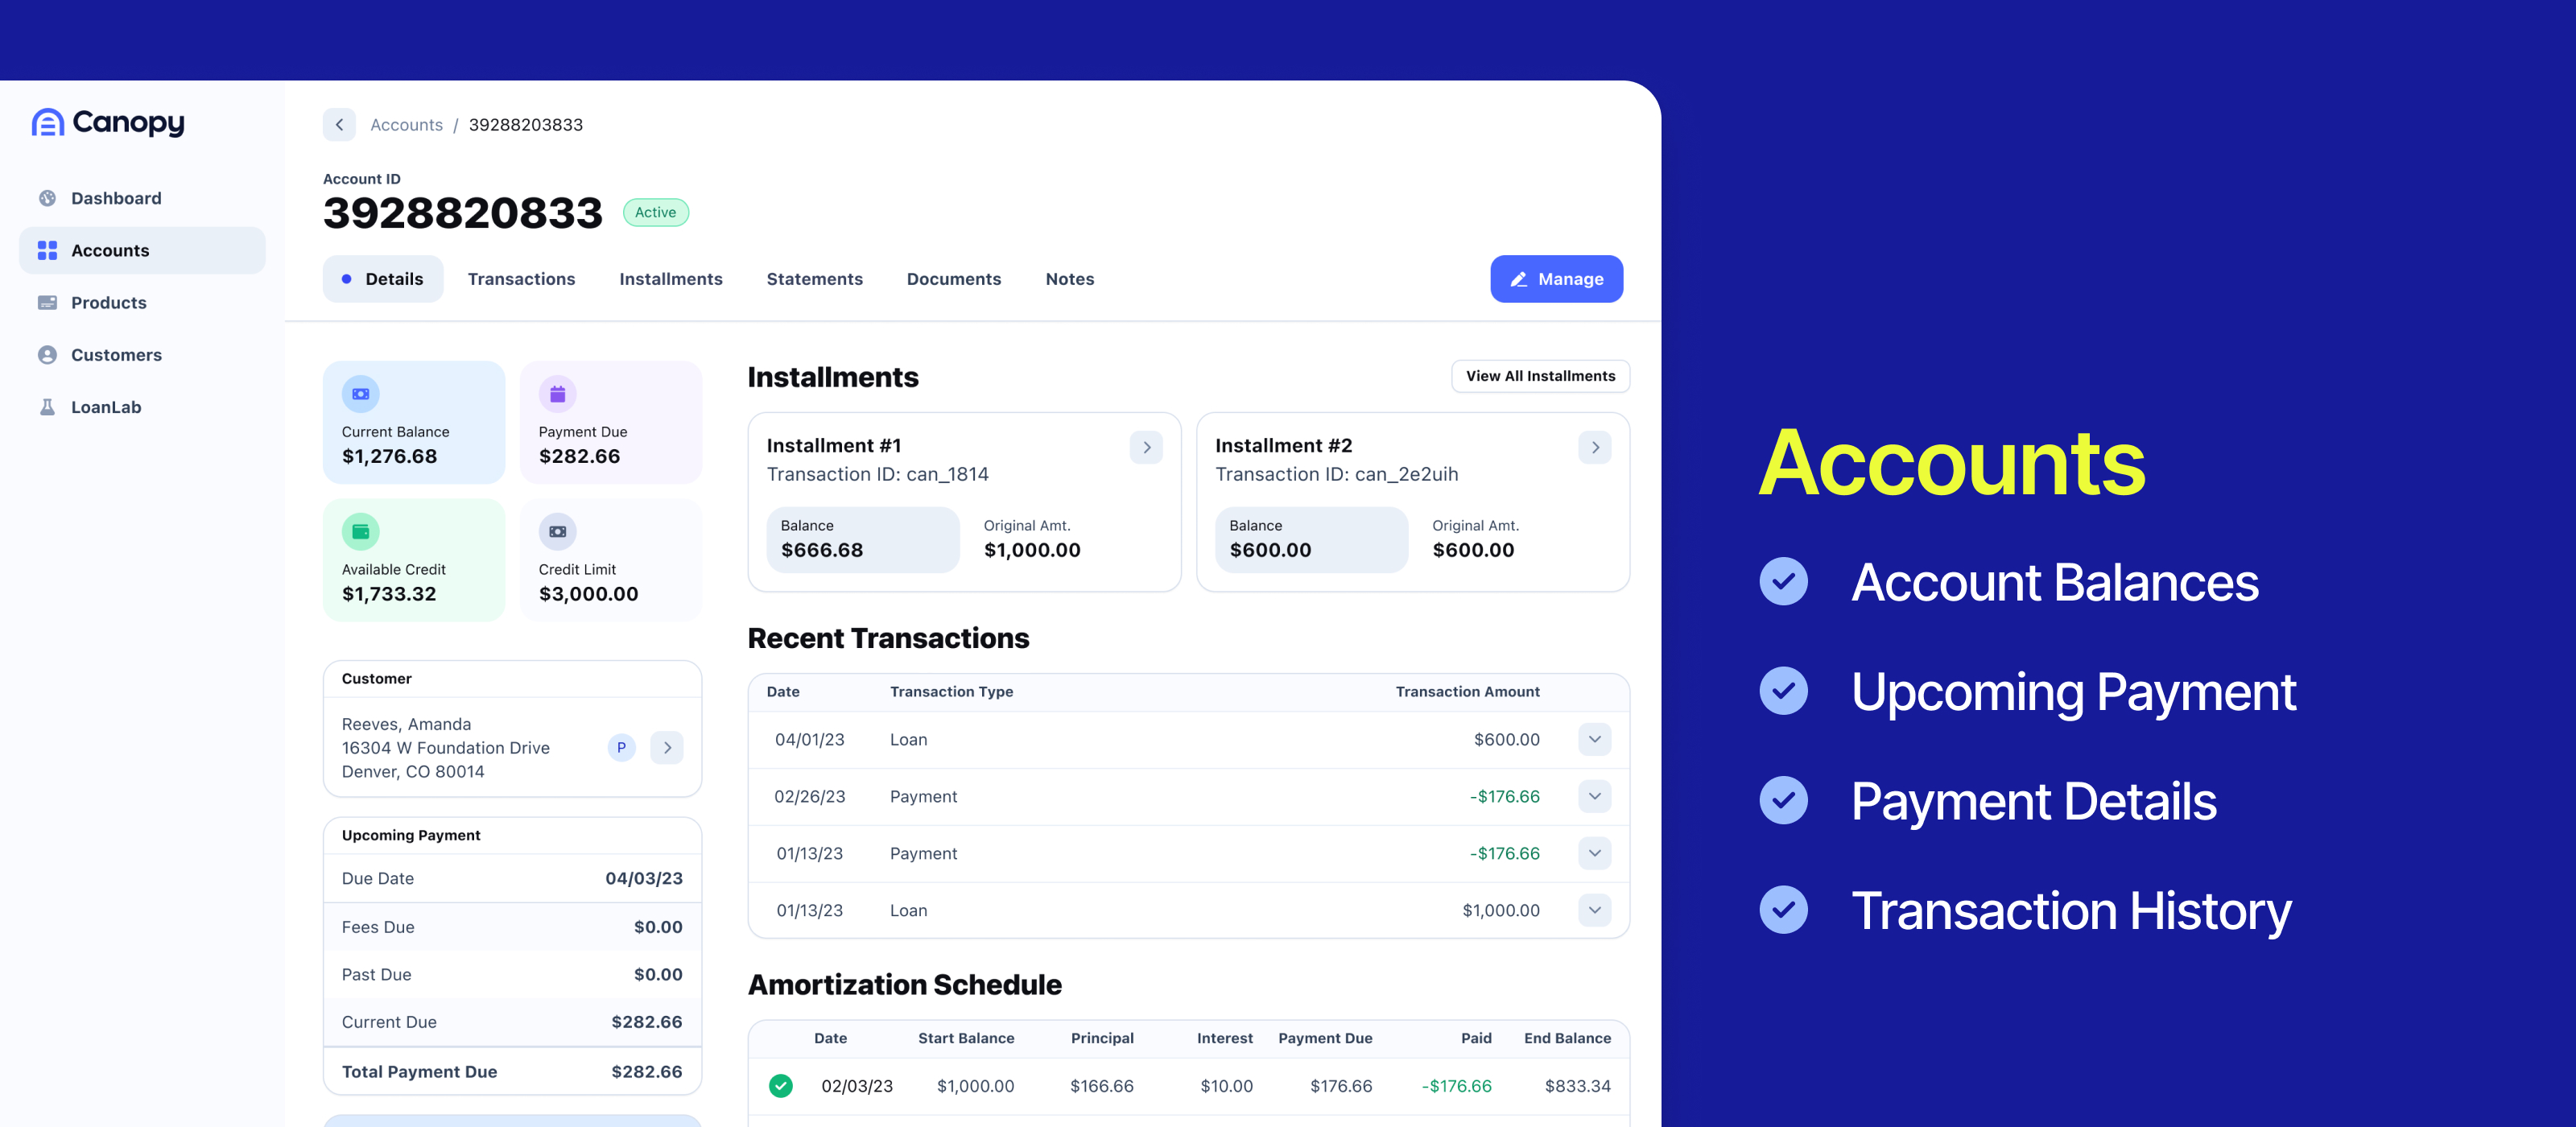Expand the Installment #2 transaction details
This screenshot has width=2576, height=1127.
click(1594, 447)
